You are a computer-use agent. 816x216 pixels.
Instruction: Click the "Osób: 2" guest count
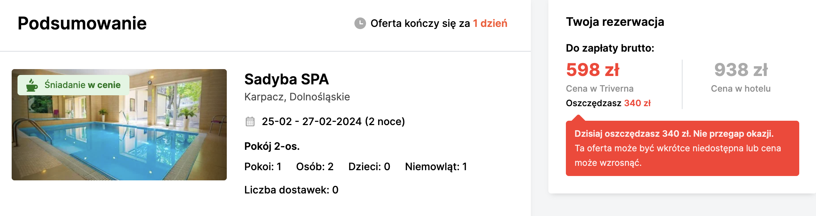click(315, 167)
